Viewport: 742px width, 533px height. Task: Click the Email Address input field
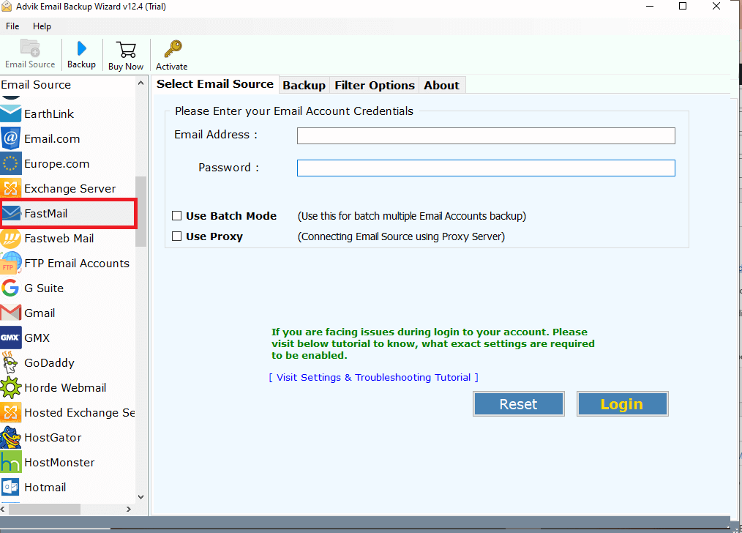click(486, 136)
